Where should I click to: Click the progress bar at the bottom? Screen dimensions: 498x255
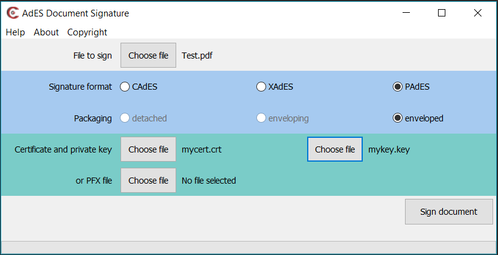(248, 247)
